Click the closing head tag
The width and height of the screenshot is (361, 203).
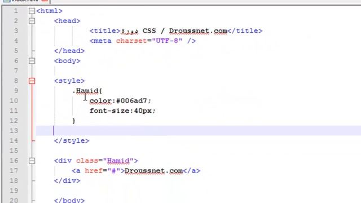coord(69,51)
